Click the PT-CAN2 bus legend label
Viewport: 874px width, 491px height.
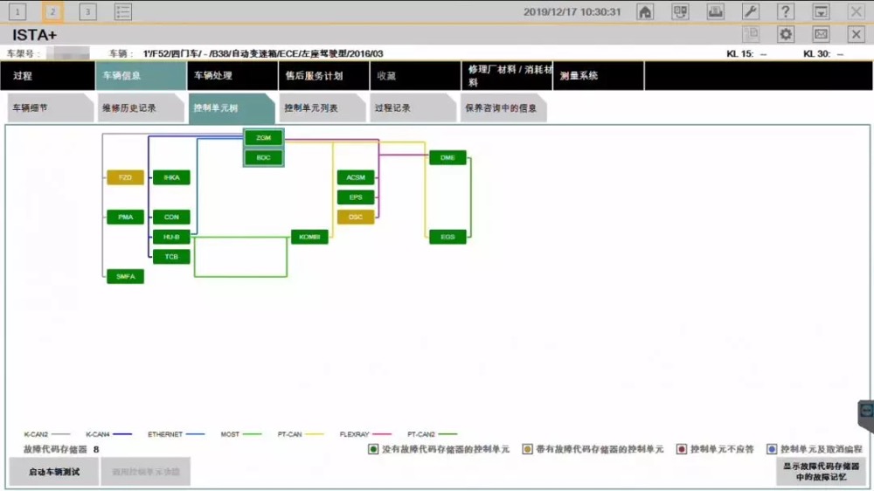pyautogui.click(x=421, y=434)
